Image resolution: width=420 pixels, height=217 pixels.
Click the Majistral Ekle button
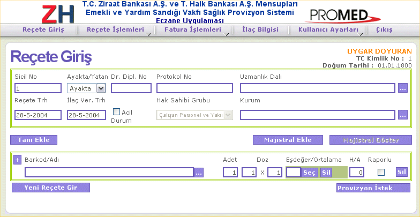[288, 140]
